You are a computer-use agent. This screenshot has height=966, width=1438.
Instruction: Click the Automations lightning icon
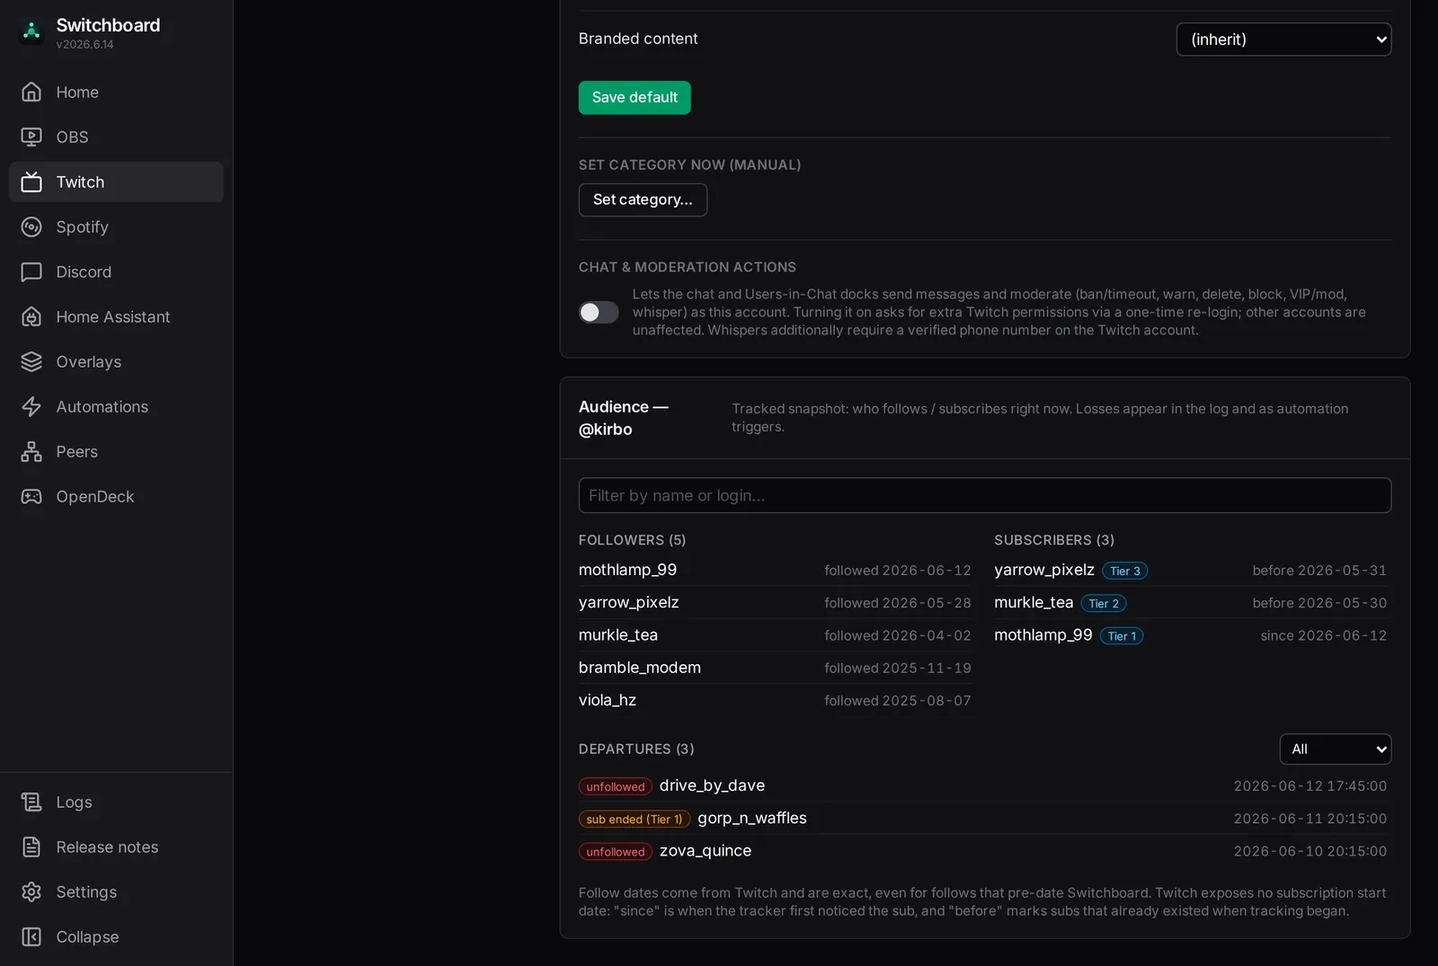(x=31, y=406)
